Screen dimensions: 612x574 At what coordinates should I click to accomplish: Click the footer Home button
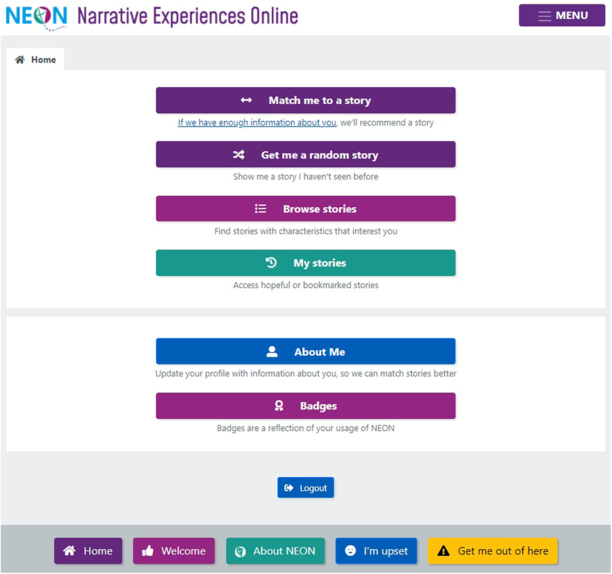(88, 551)
